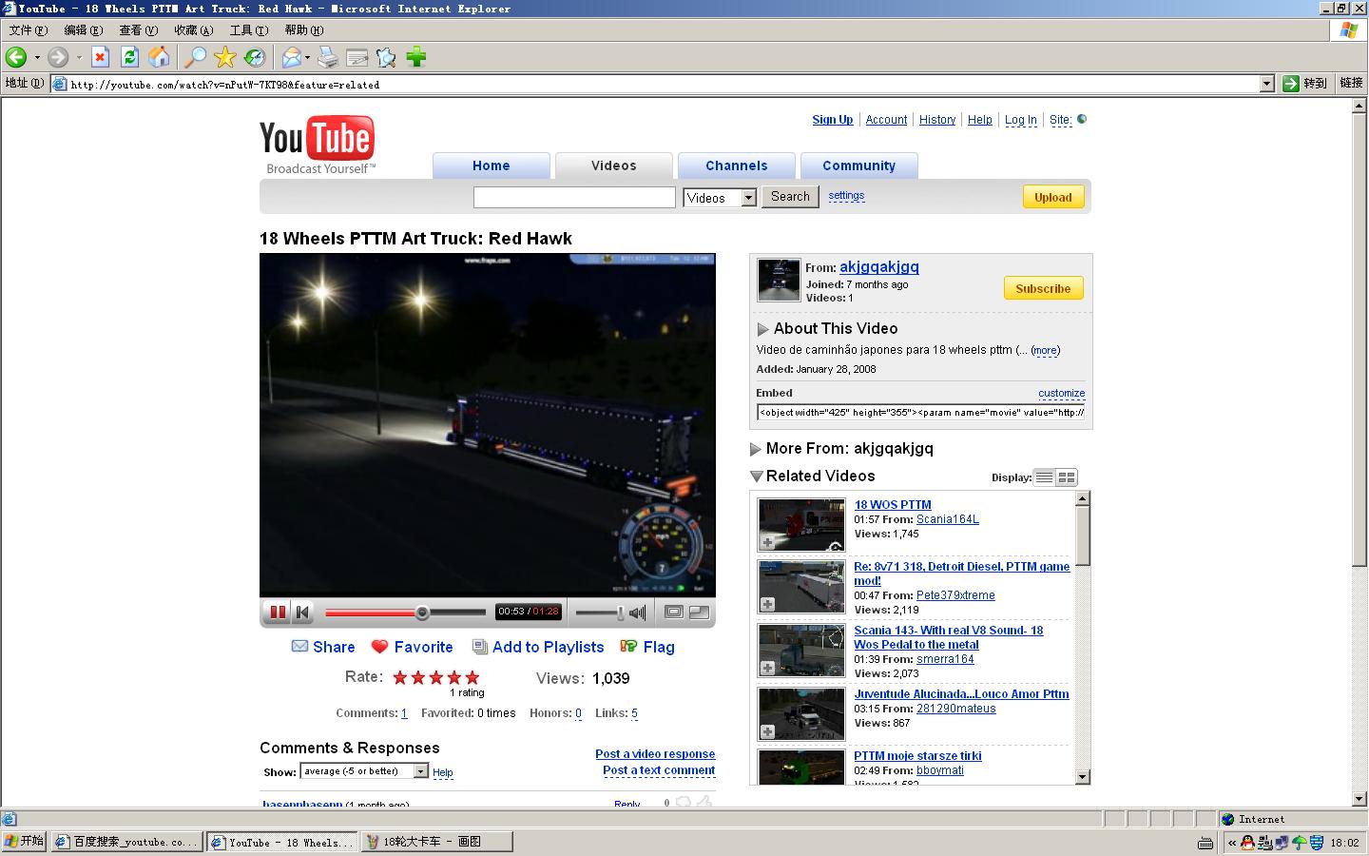Click the yellow Subscribe button
Screen dimensions: 1369x856
[x=1043, y=288]
